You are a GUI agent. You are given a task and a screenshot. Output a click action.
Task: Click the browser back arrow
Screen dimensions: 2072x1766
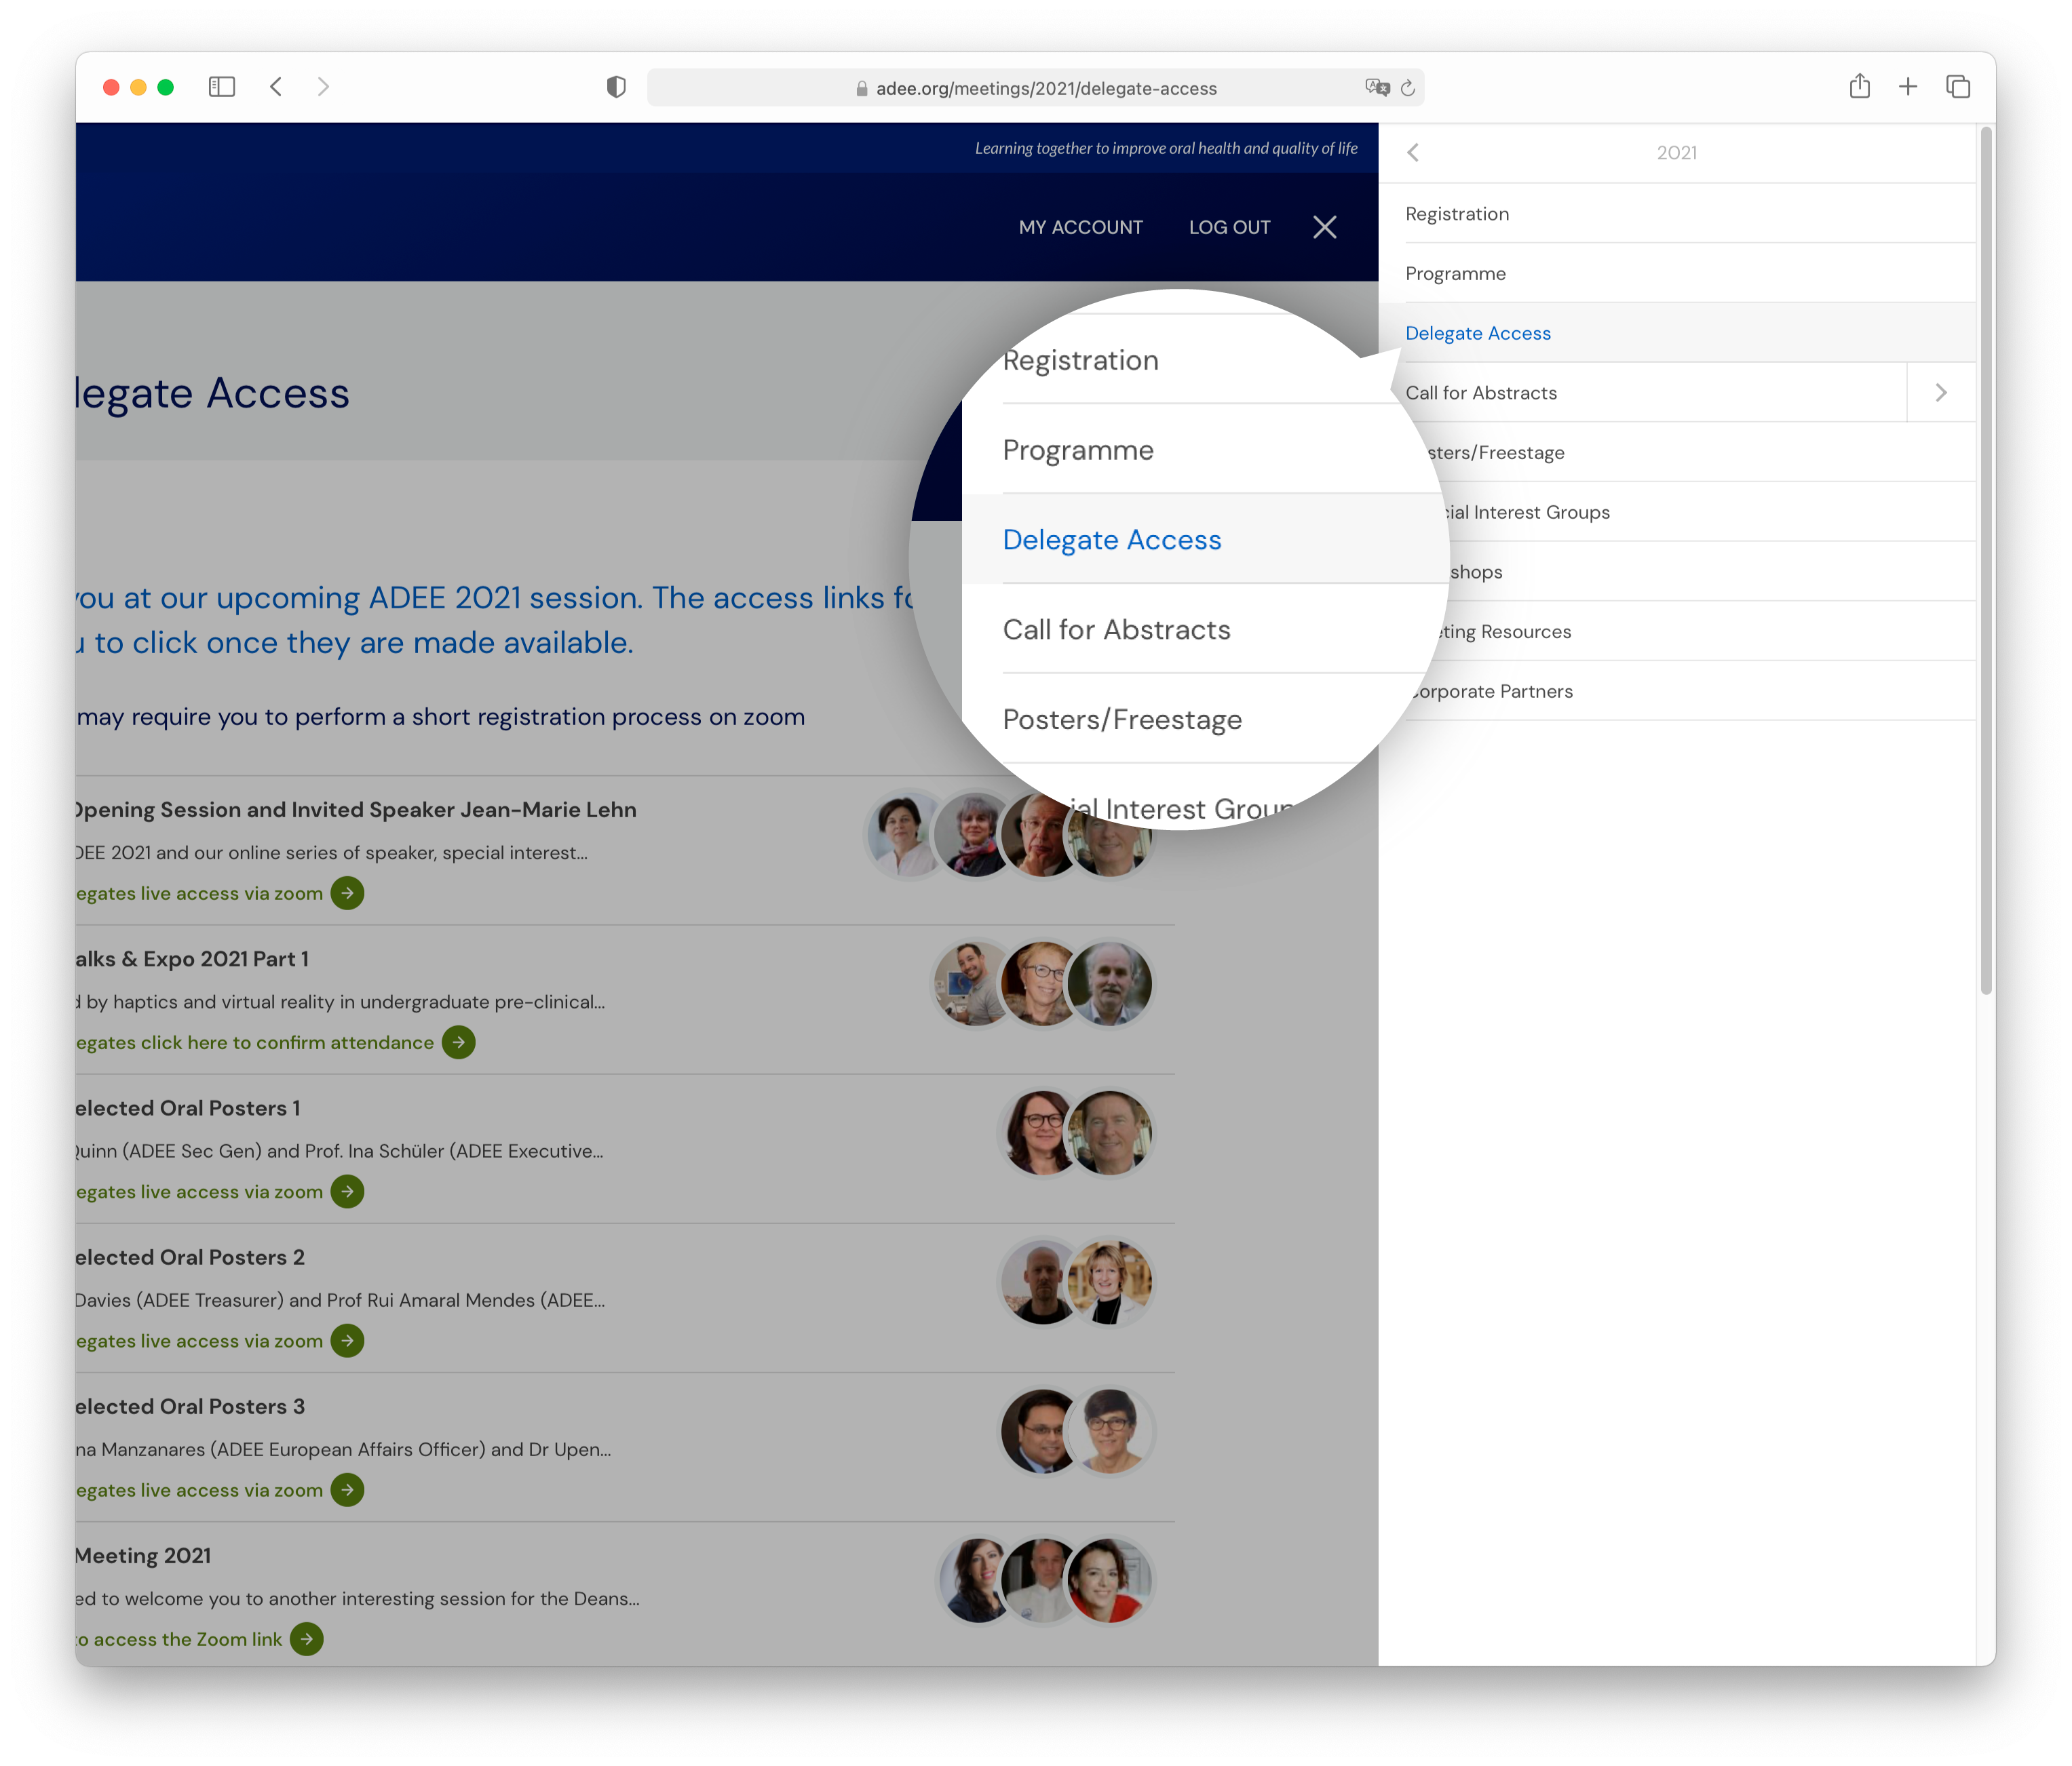(276, 87)
